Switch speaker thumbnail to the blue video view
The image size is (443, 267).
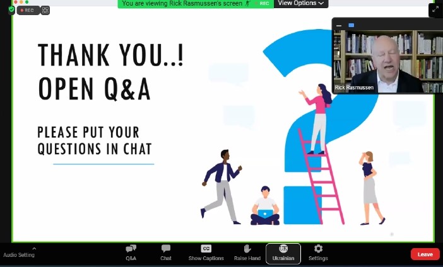(x=351, y=25)
